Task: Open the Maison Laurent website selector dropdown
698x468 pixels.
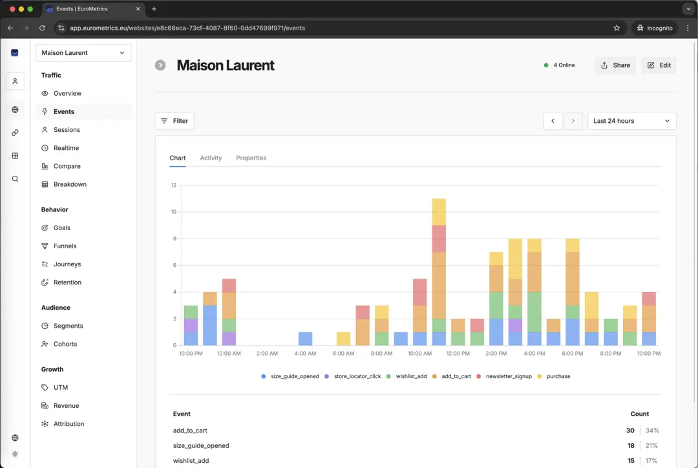Action: coord(83,52)
